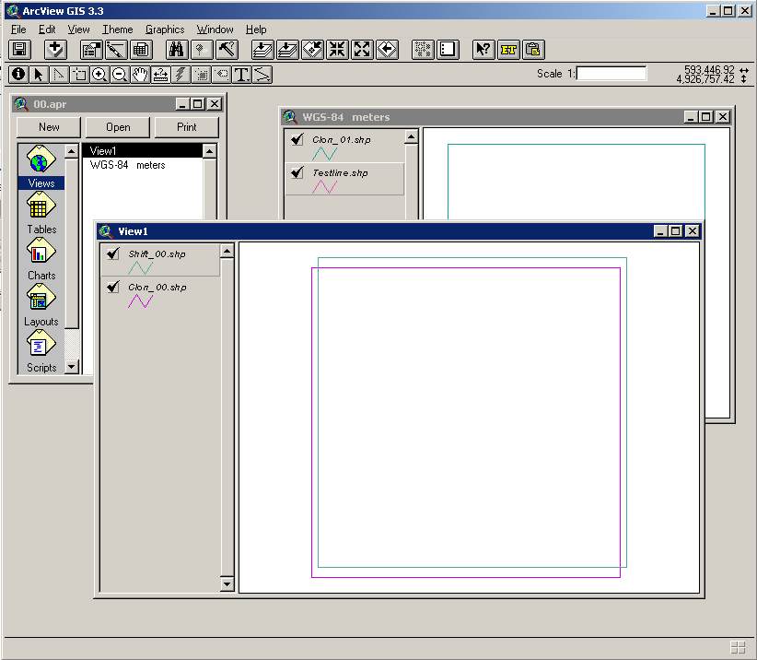Image resolution: width=757 pixels, height=660 pixels.
Task: Click green line symbol of Shift_00.shp
Action: 141,268
